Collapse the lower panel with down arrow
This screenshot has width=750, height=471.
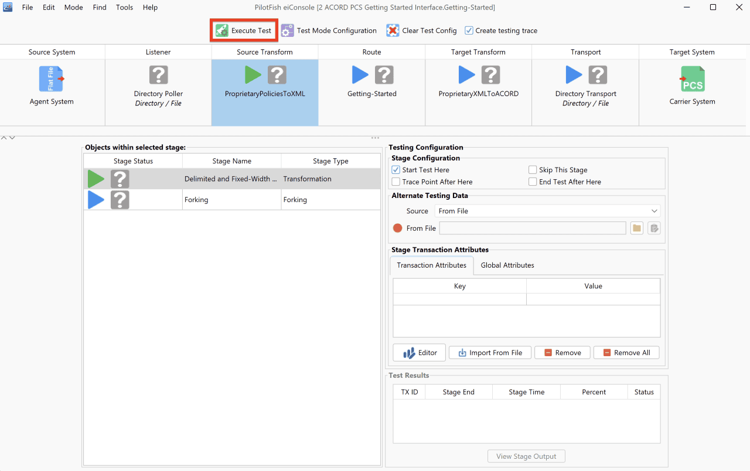(12, 138)
